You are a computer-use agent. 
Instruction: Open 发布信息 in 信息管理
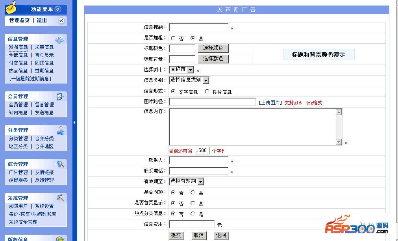18,47
